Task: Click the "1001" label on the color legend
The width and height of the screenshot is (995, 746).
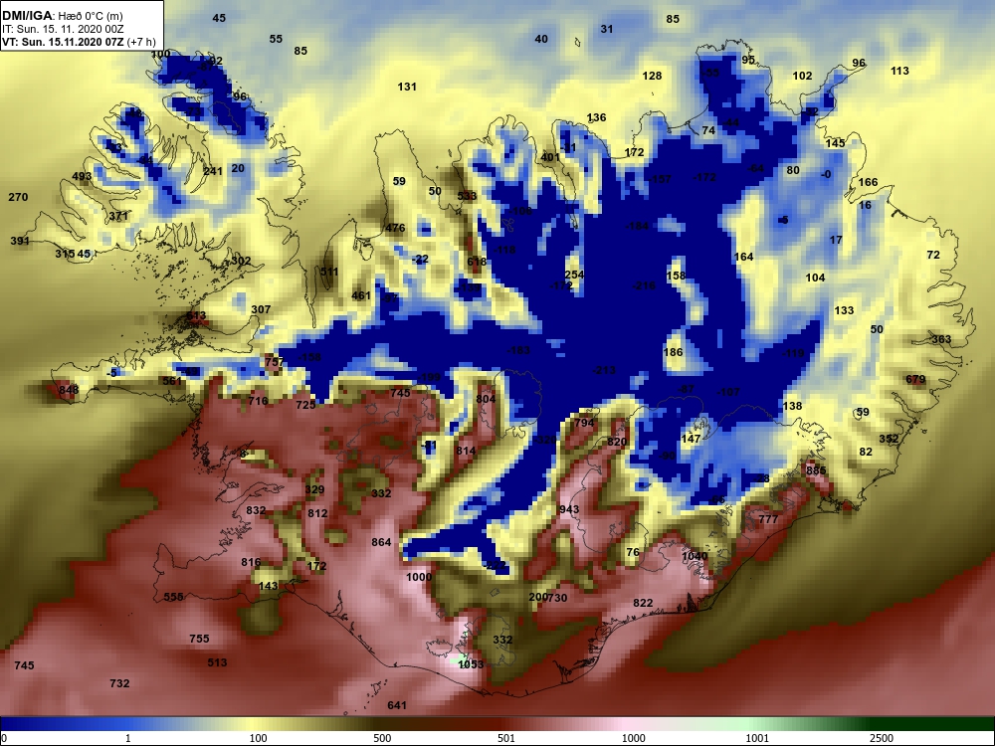Action: click(757, 738)
